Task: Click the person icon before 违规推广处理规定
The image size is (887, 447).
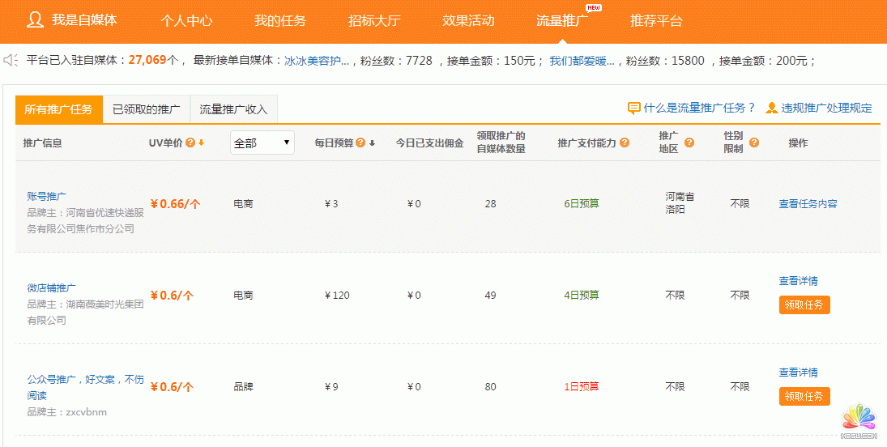Action: (772, 108)
